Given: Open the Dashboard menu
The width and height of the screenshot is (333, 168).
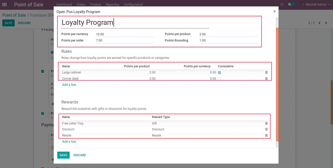Looking at the screenshot, I should 64,5.
